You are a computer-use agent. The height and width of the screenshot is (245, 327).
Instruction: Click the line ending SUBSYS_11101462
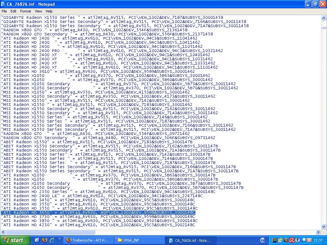pos(110,67)
